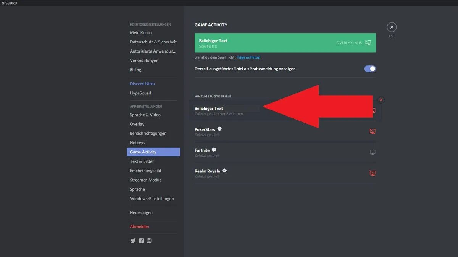This screenshot has height=257, width=458.
Task: Click verified badge next to PokerStars
Action: click(219, 129)
